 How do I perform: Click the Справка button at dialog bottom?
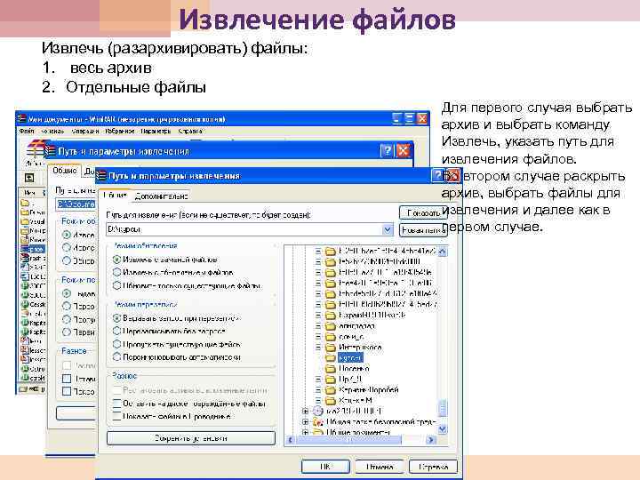pos(433,467)
